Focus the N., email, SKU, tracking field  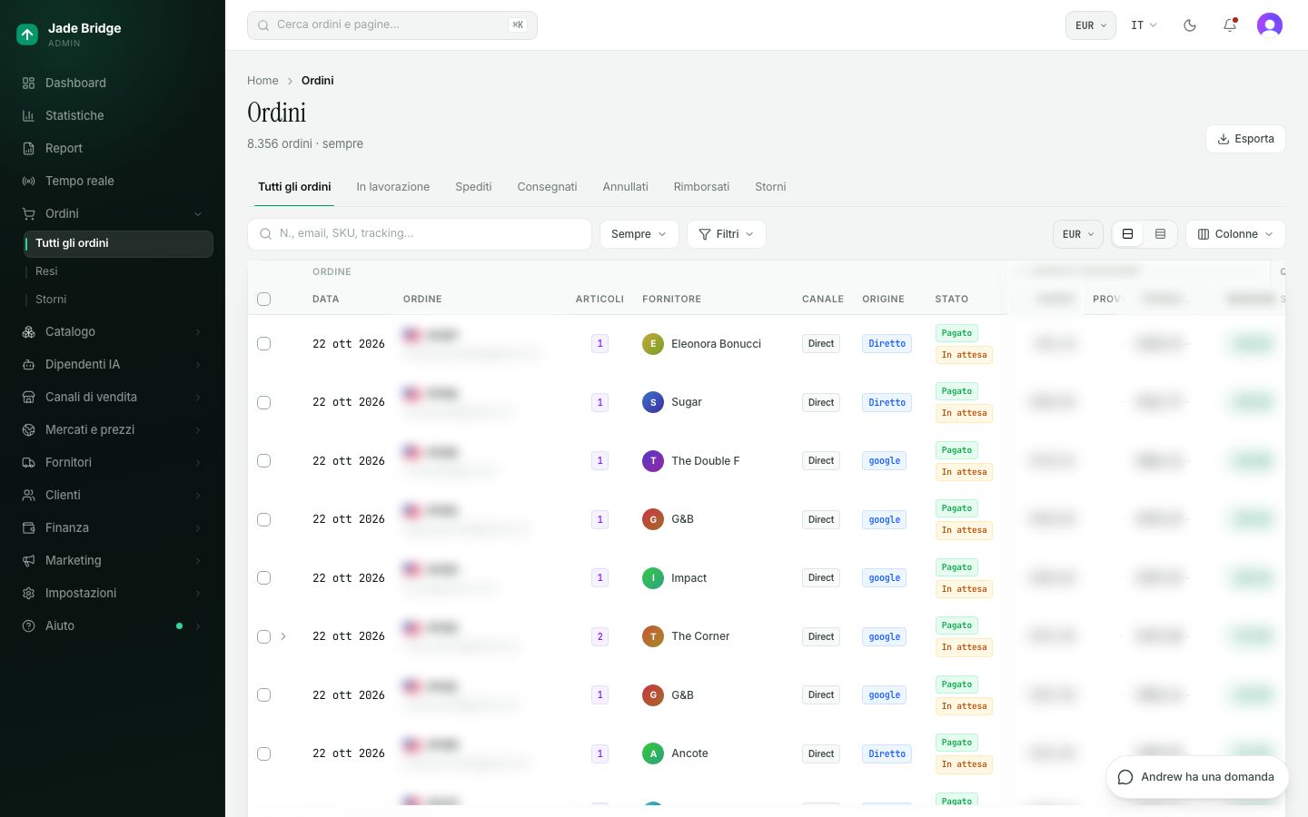420,234
